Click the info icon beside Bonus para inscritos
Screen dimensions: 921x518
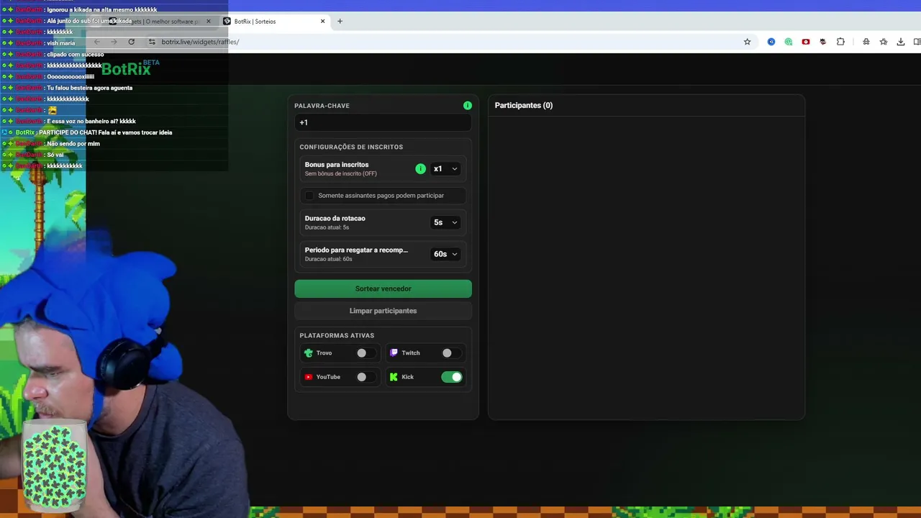coord(420,169)
